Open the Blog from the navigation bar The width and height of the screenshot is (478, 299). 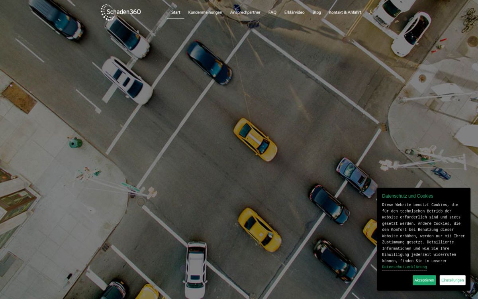click(x=317, y=12)
